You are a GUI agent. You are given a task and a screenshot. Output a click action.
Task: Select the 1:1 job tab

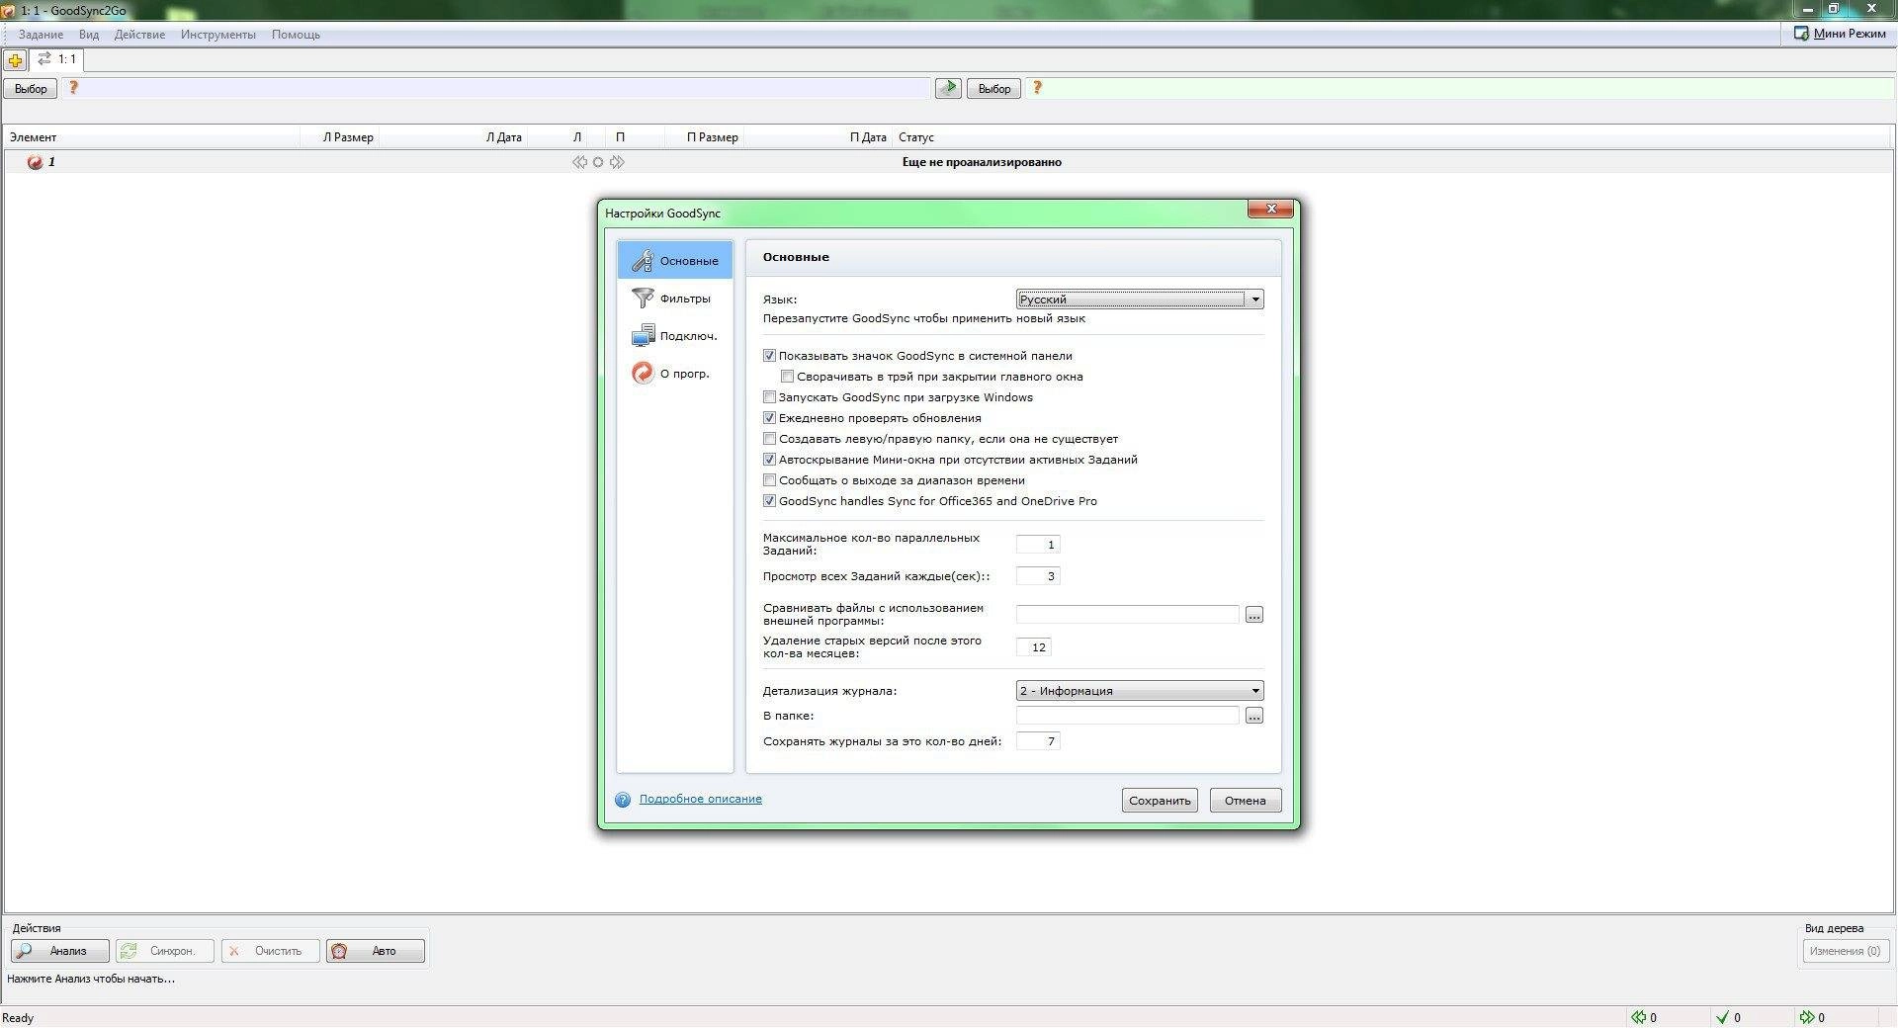[56, 59]
